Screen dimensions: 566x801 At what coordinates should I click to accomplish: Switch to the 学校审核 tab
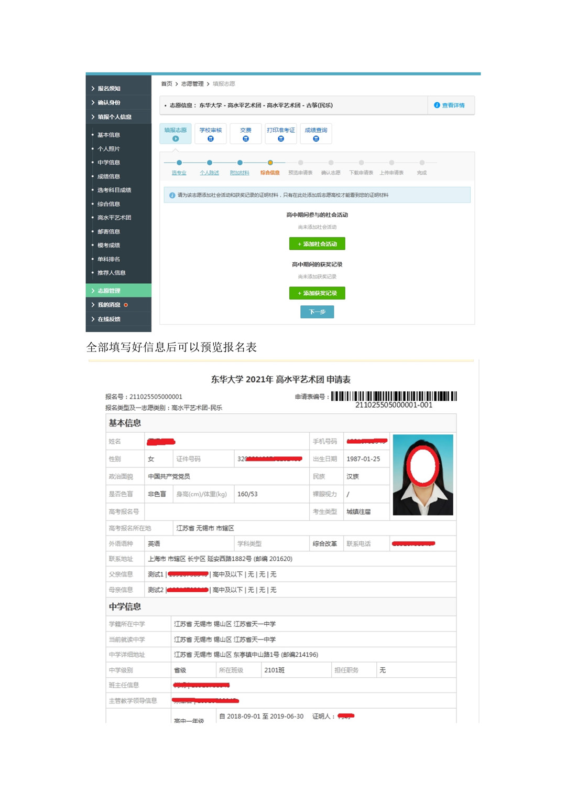click(x=211, y=134)
